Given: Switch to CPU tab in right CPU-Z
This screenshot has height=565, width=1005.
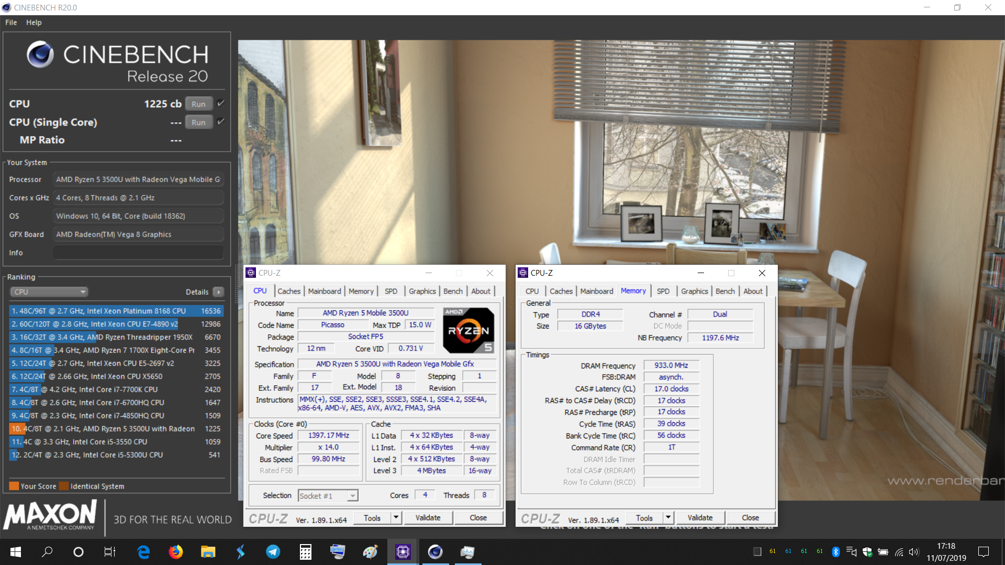Looking at the screenshot, I should pyautogui.click(x=532, y=291).
